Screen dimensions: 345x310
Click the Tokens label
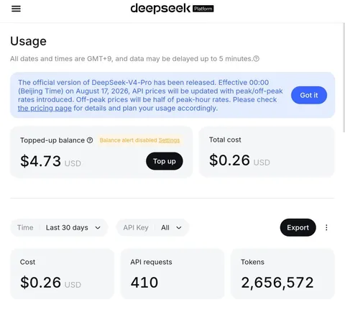[252, 262]
